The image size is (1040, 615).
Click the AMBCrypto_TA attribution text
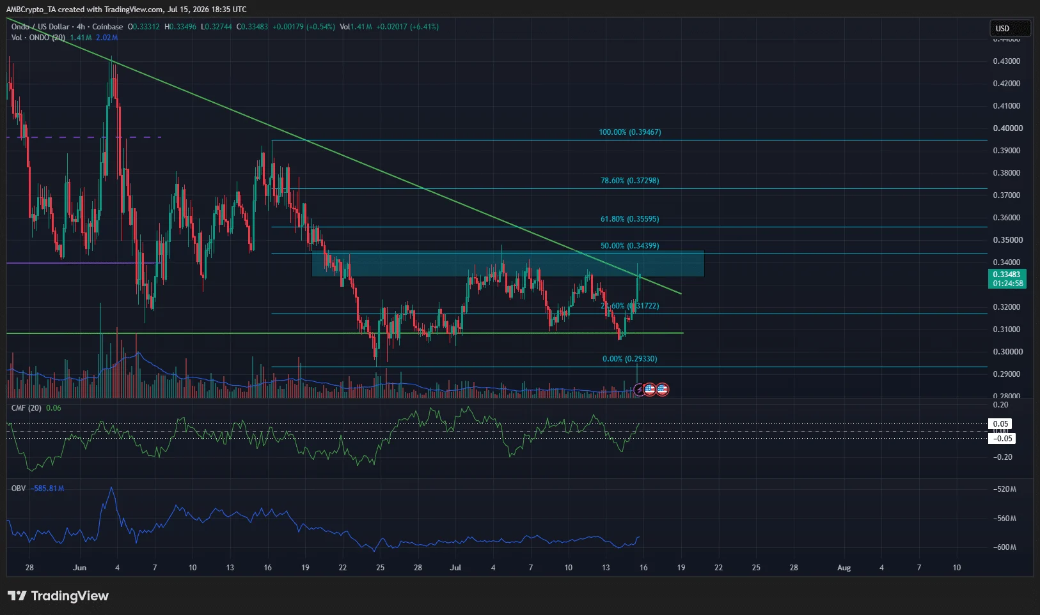point(31,10)
